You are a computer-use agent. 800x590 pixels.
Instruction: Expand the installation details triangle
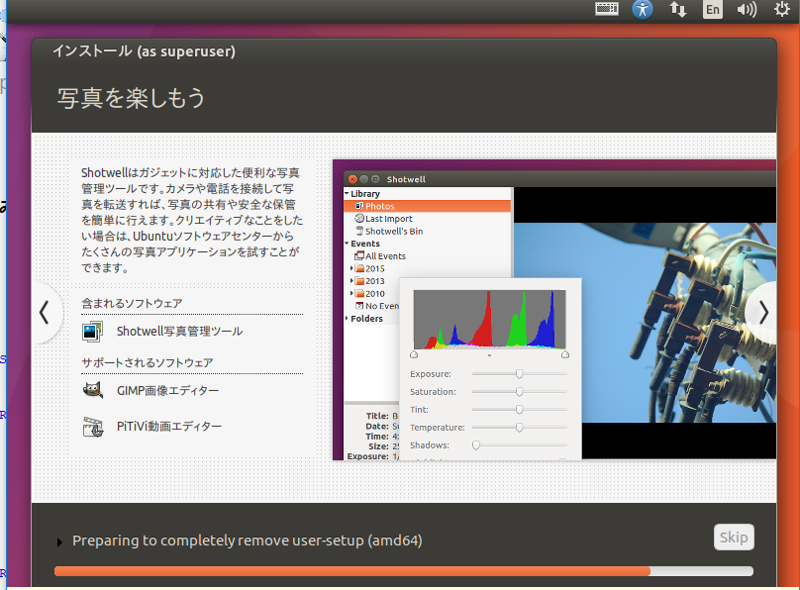(59, 542)
